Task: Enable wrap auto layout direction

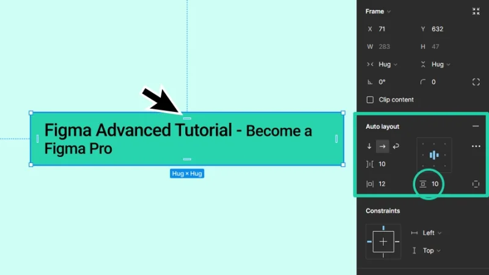Action: pyautogui.click(x=395, y=146)
